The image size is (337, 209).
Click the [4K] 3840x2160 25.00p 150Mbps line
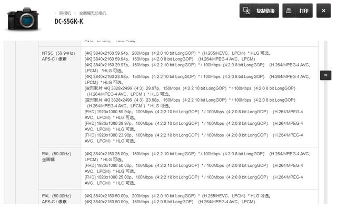pyautogui.click(x=197, y=156)
